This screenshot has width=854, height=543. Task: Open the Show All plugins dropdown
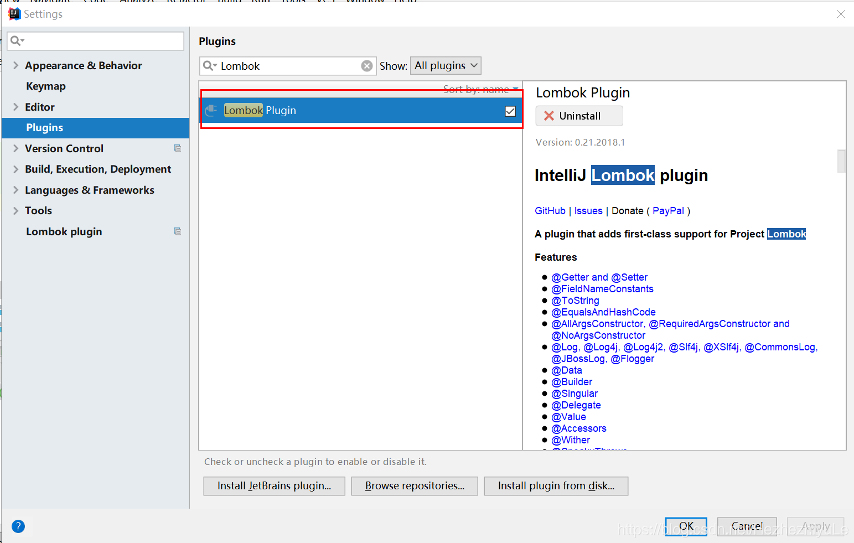click(446, 66)
